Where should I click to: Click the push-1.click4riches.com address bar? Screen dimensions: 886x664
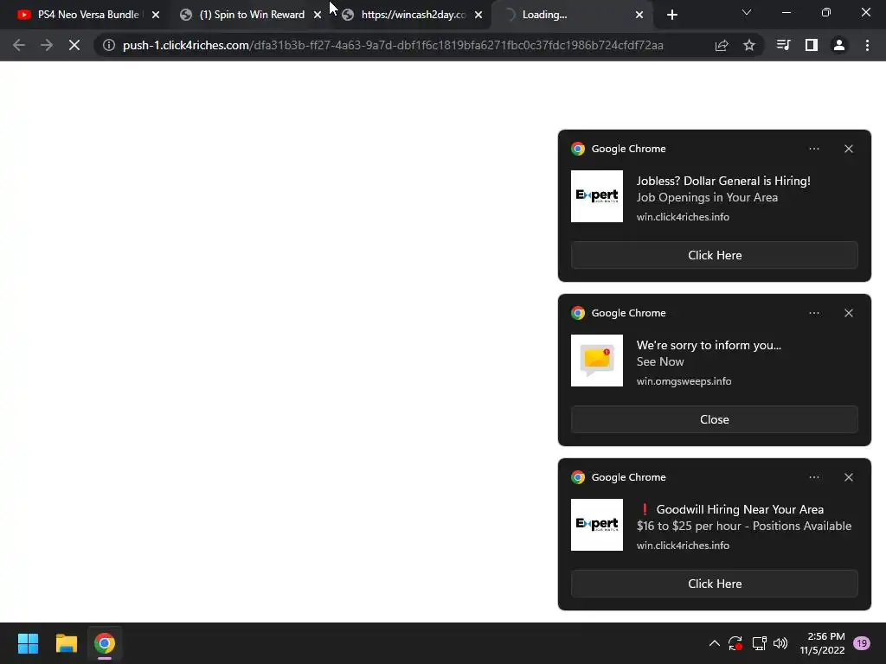click(394, 45)
